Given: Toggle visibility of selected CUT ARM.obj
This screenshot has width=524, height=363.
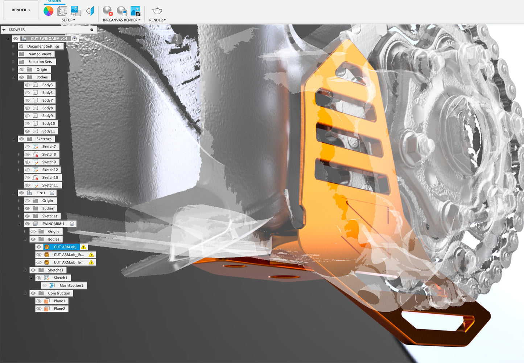Looking at the screenshot, I should [x=39, y=247].
